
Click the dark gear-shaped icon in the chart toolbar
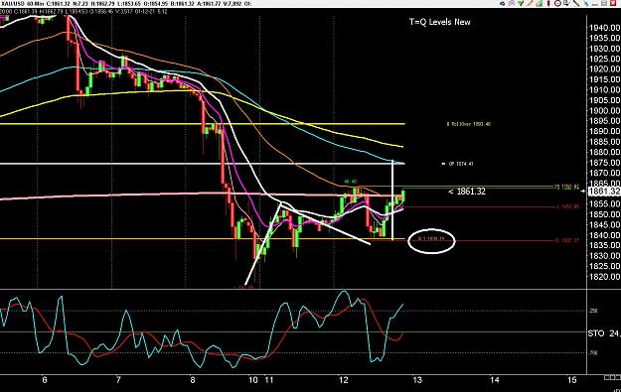coord(502,4)
